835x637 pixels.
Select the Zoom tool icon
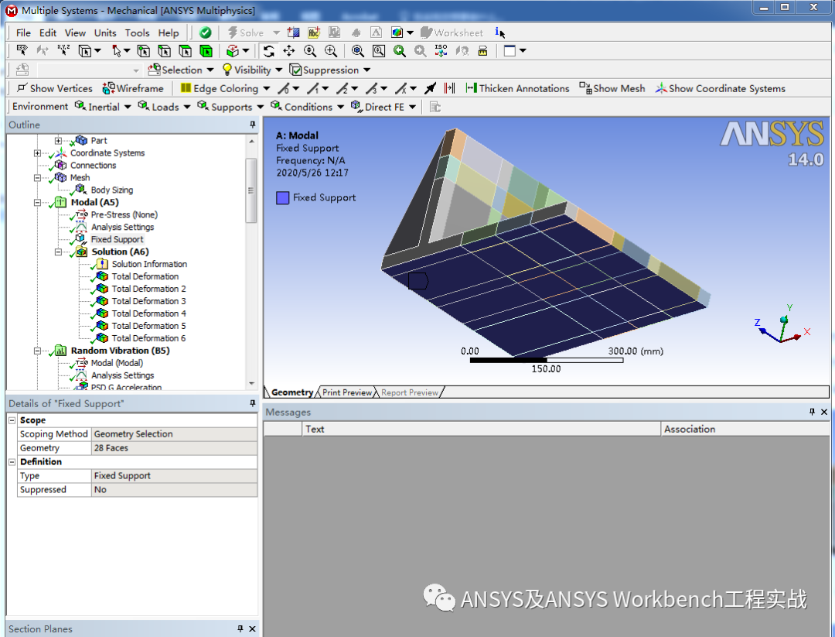[x=310, y=51]
